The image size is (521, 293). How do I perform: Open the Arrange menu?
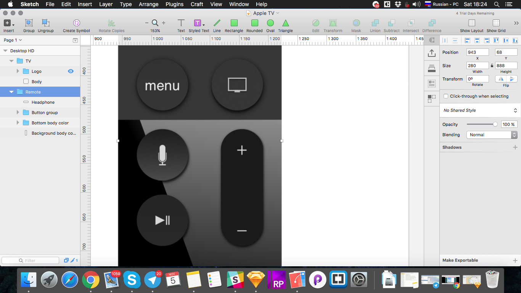click(x=148, y=4)
